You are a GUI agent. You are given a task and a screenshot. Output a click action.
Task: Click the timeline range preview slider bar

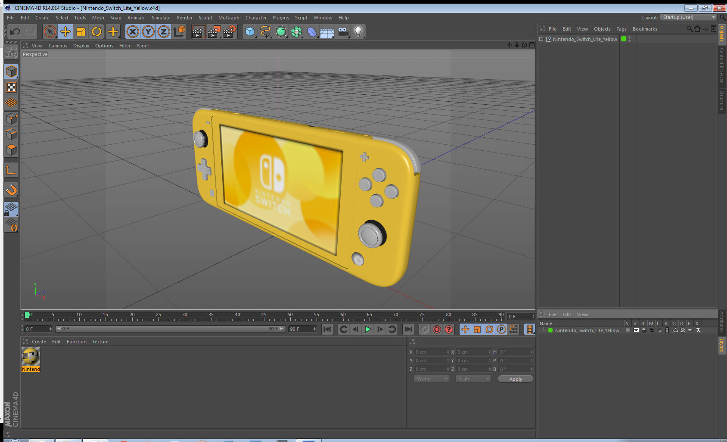click(170, 329)
